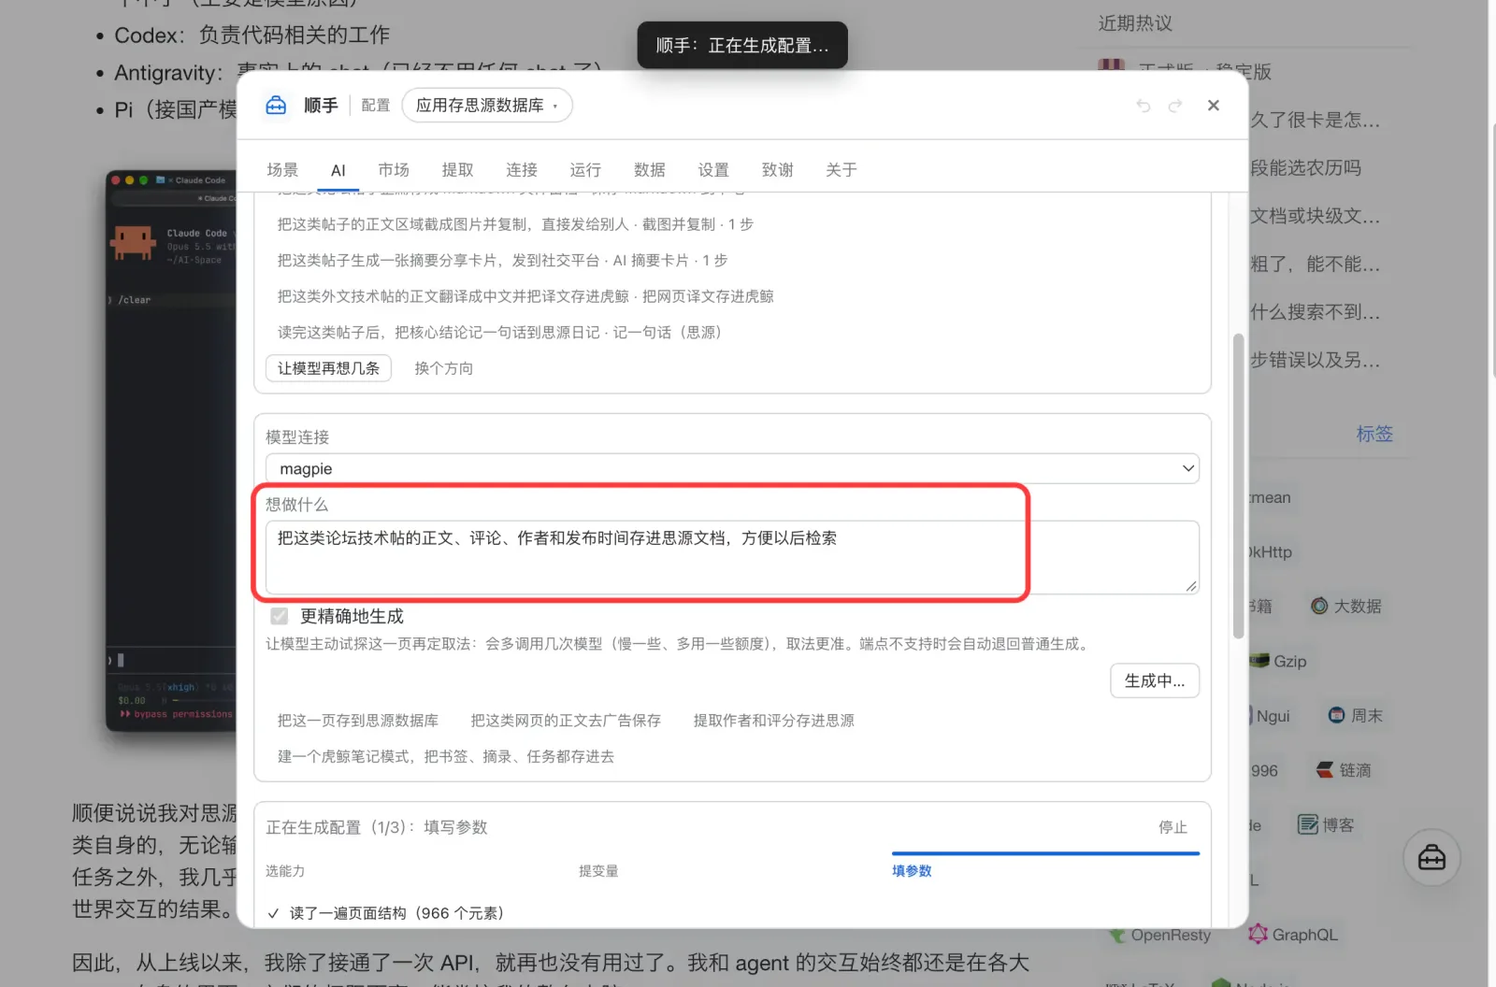
Task: Click the 标签 link in sidebar
Action: coord(1374,434)
